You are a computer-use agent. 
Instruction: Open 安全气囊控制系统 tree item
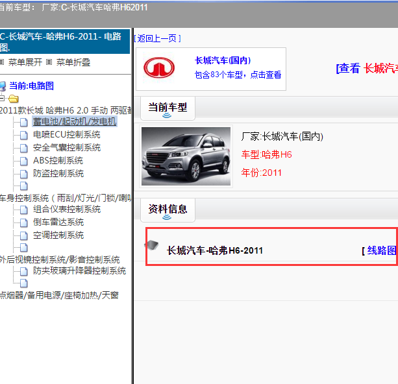[x=67, y=147]
